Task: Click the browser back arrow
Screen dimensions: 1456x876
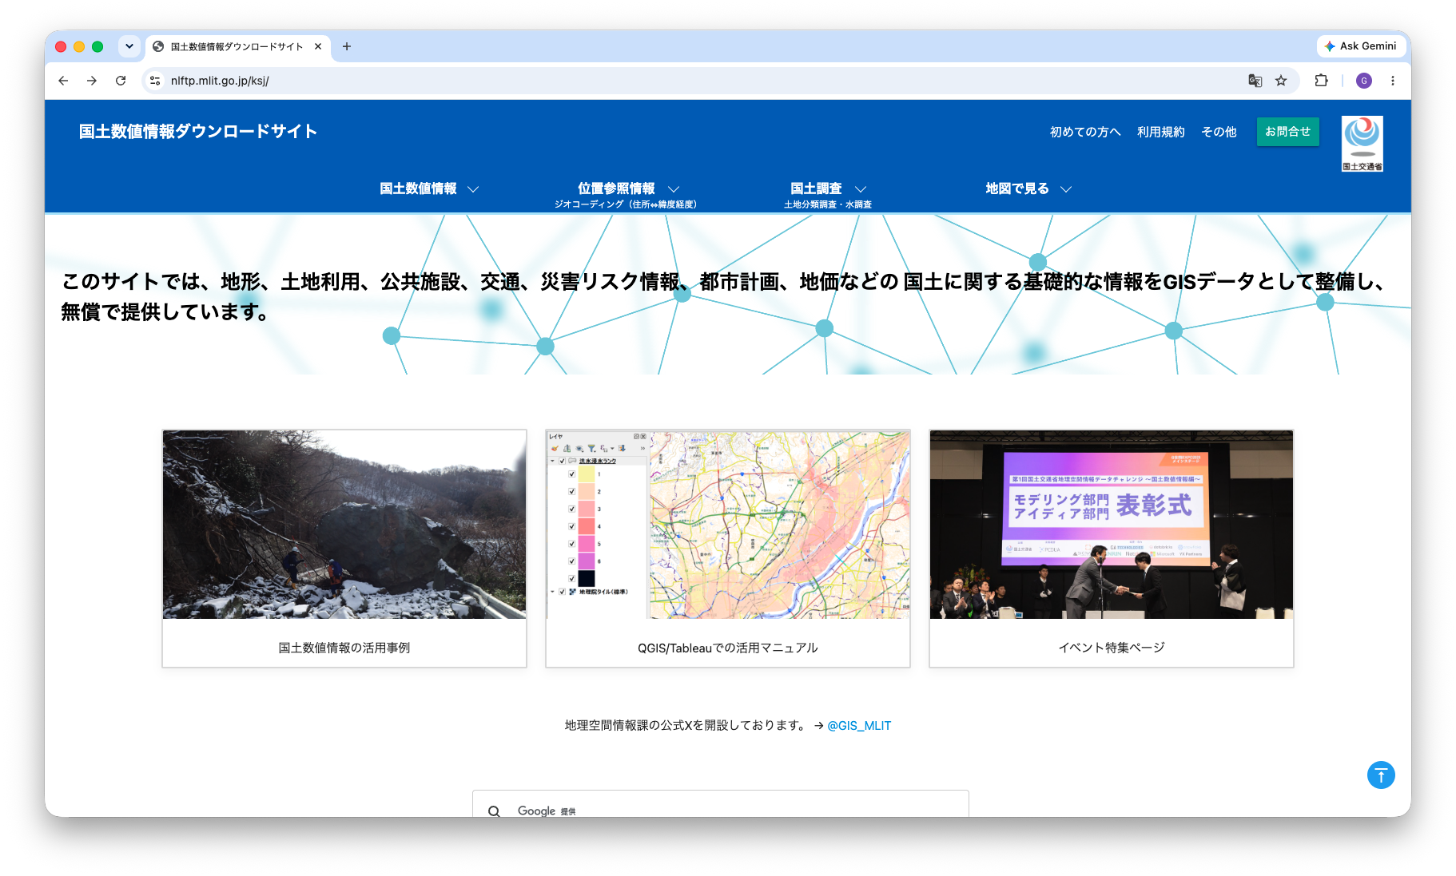Action: tap(63, 81)
